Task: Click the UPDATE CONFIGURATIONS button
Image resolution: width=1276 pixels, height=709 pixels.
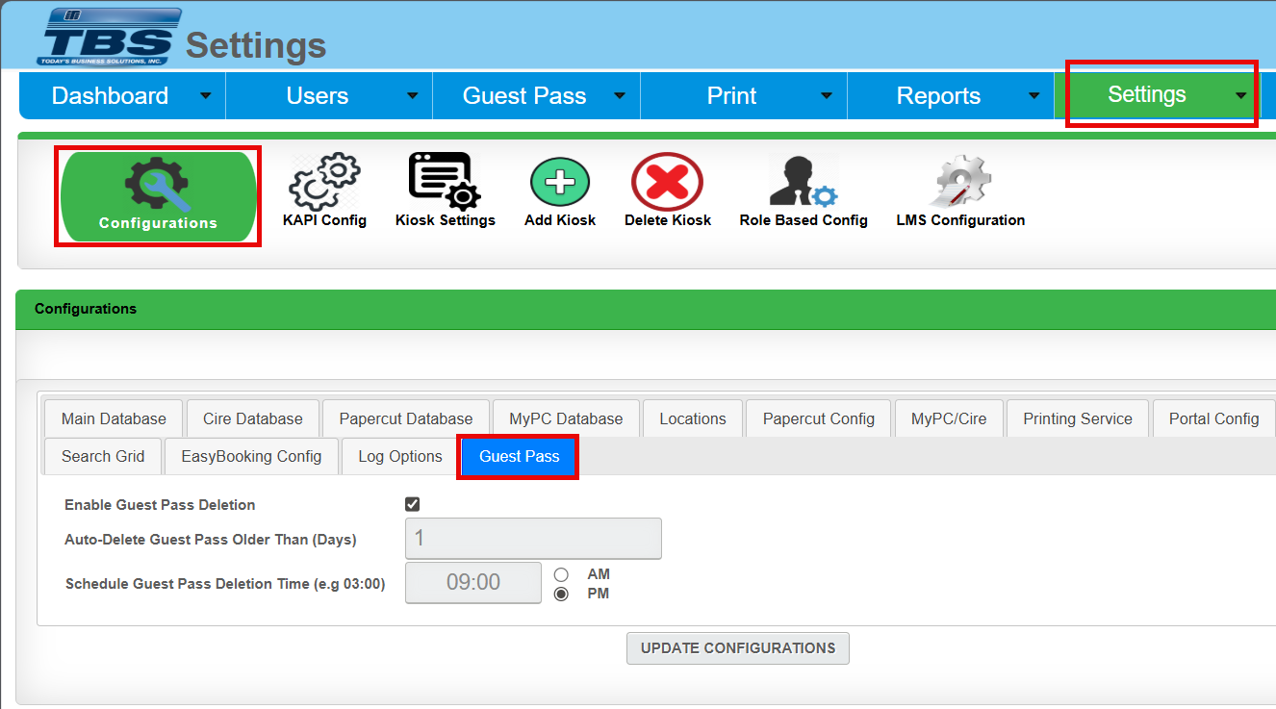Action: [x=738, y=648]
